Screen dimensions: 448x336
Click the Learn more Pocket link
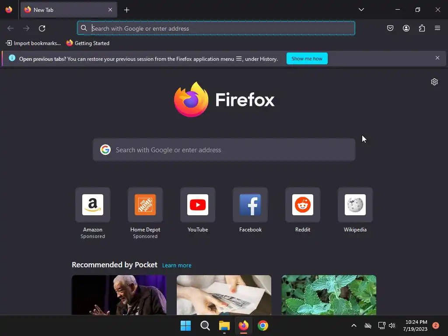[177, 266]
